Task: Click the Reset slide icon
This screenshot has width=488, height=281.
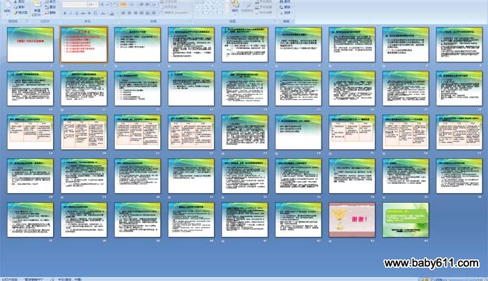Action: [x=49, y=7]
